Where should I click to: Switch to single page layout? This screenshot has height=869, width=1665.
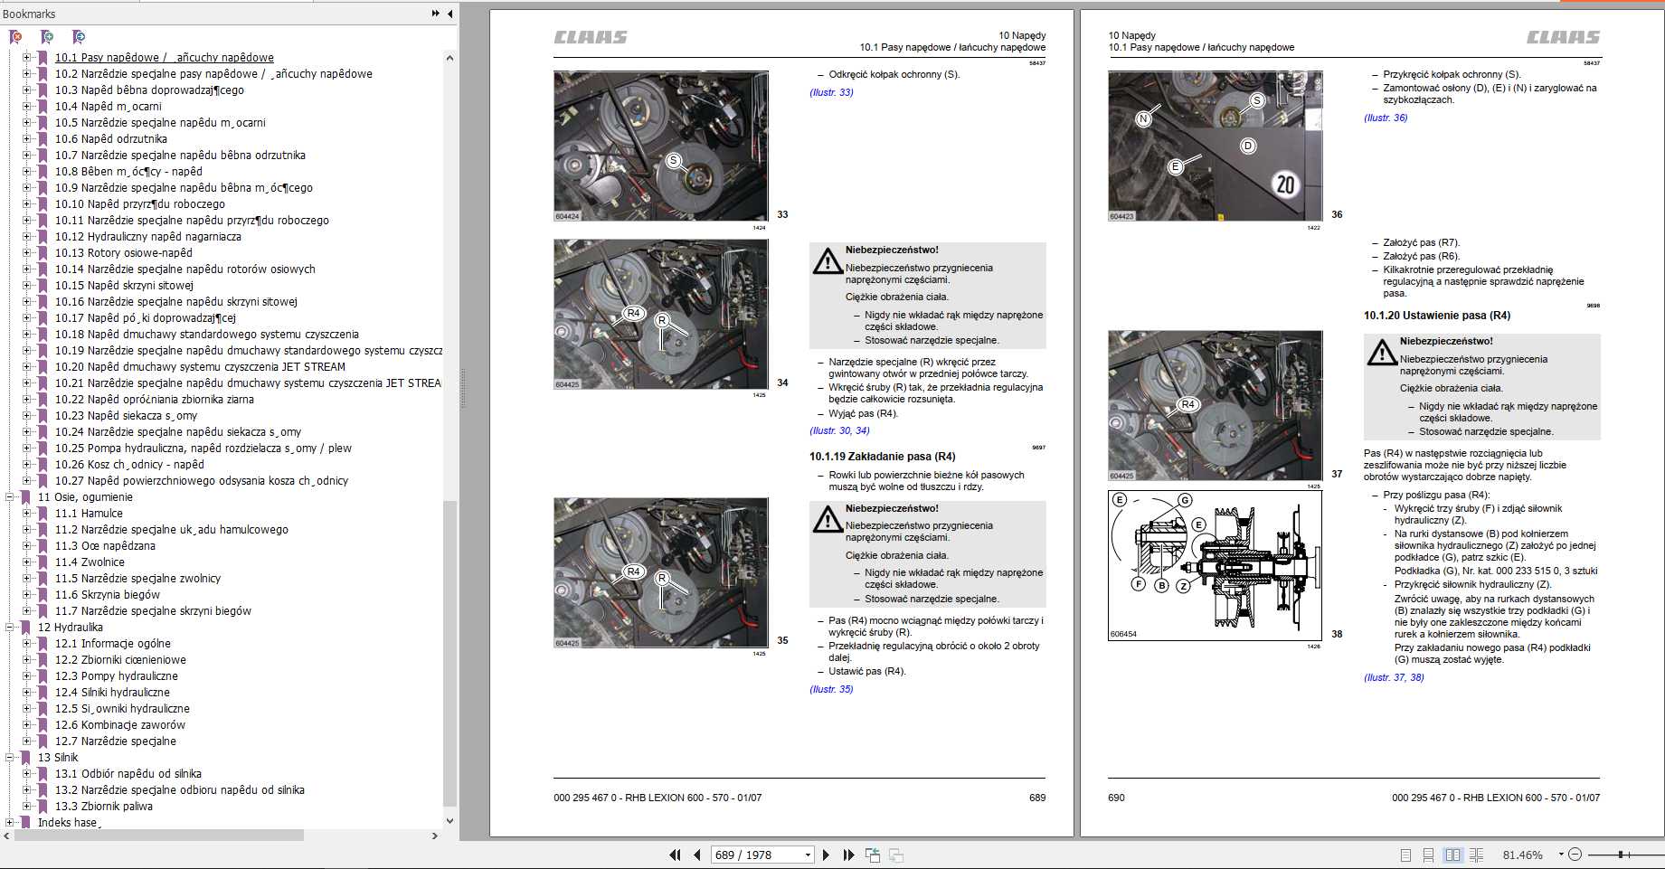pos(1405,855)
